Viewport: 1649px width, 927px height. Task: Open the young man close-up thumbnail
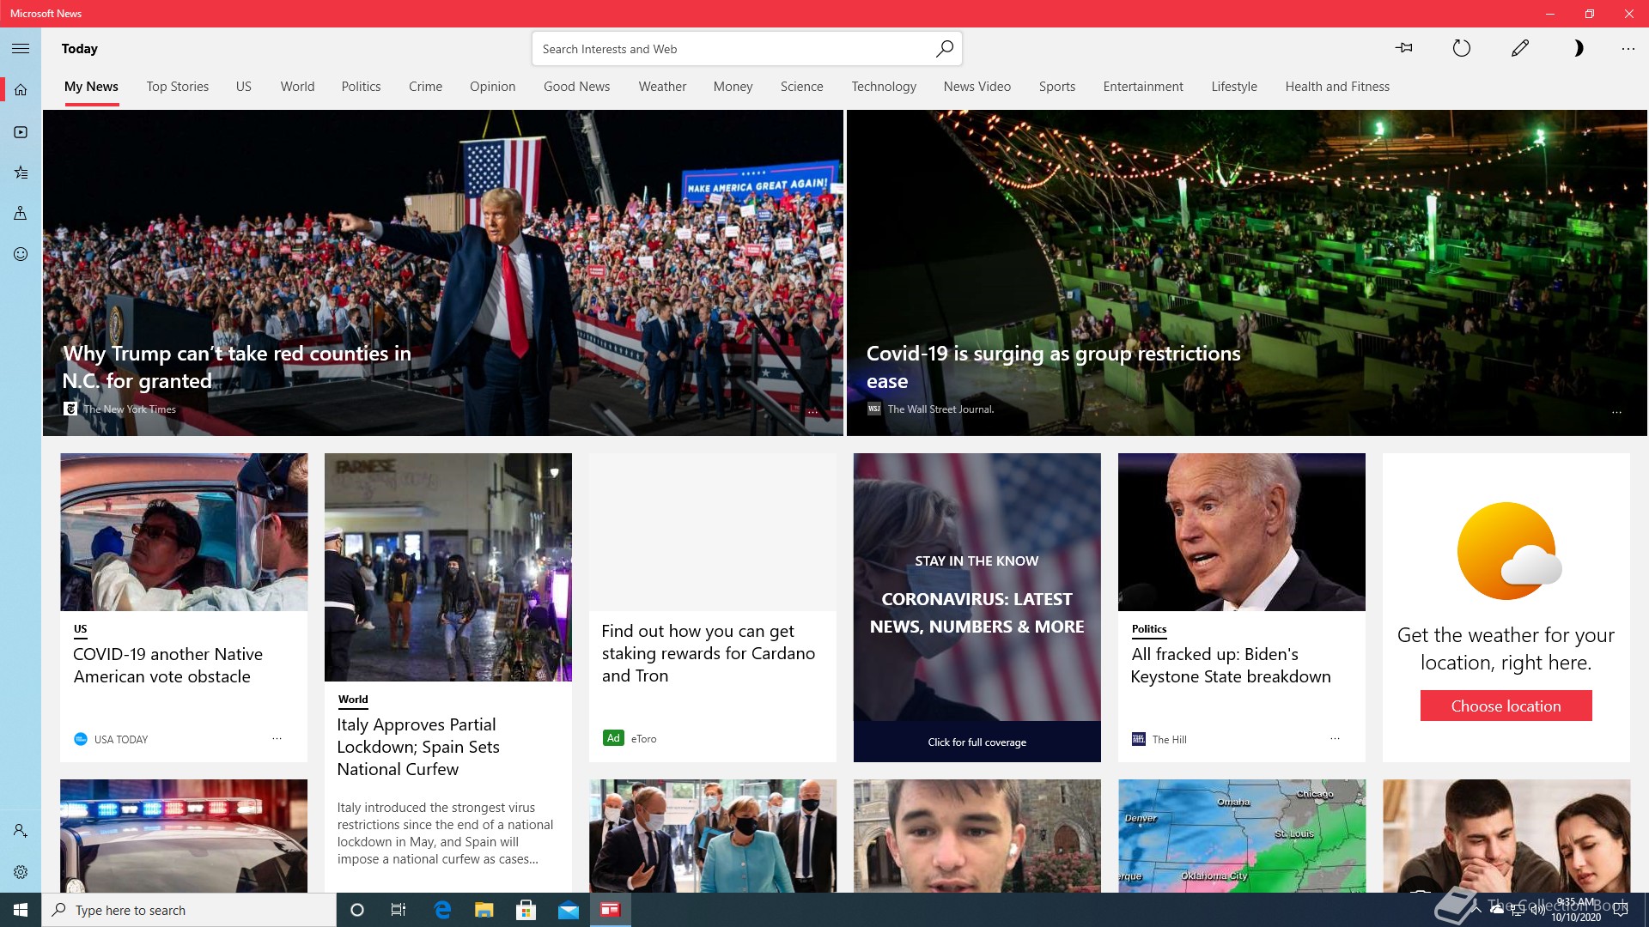tap(977, 836)
